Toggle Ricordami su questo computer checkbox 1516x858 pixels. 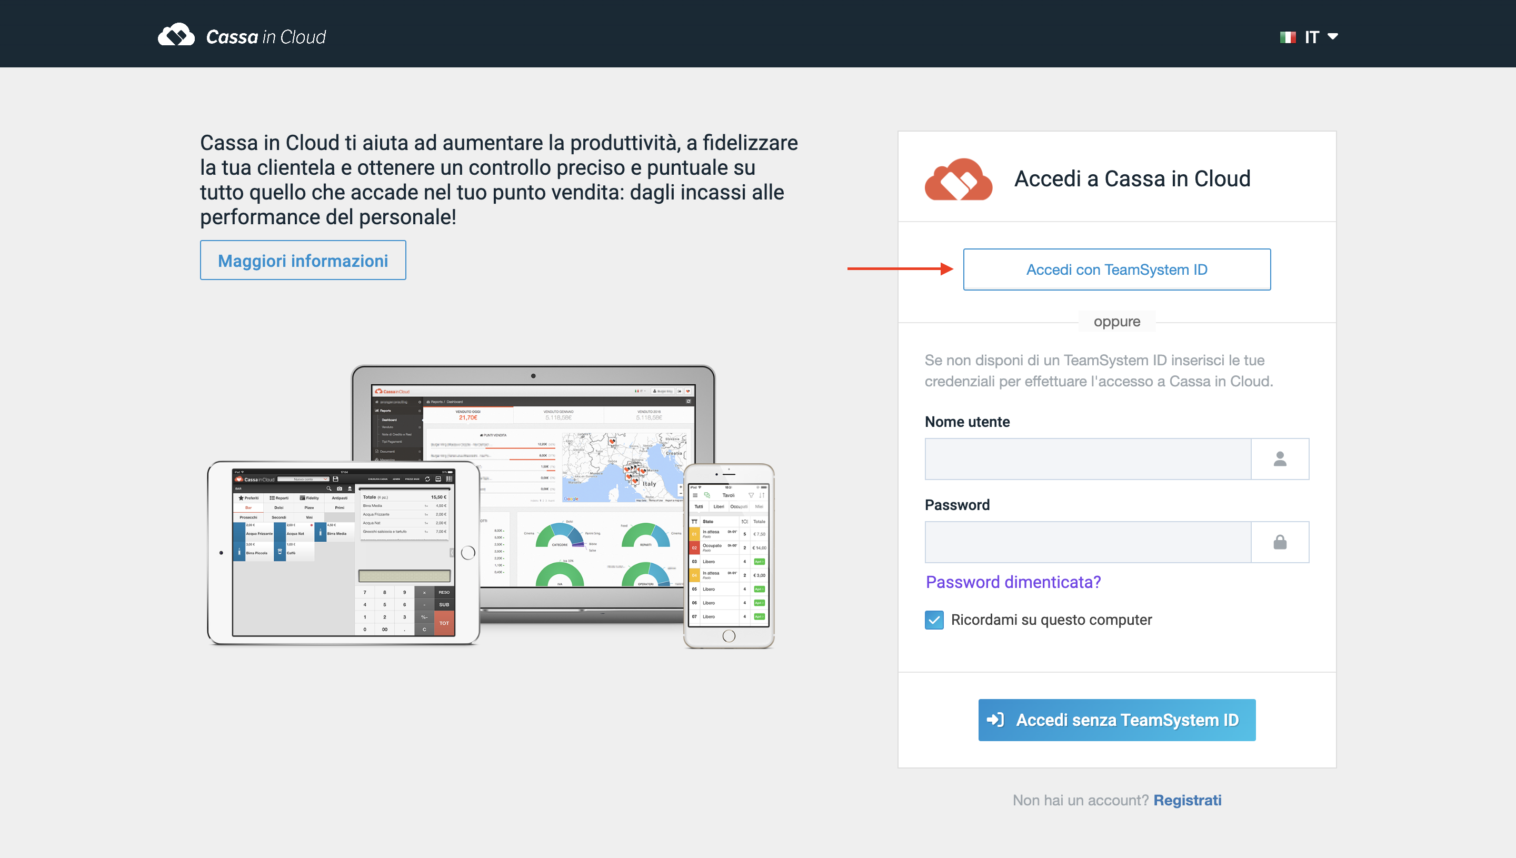tap(934, 620)
